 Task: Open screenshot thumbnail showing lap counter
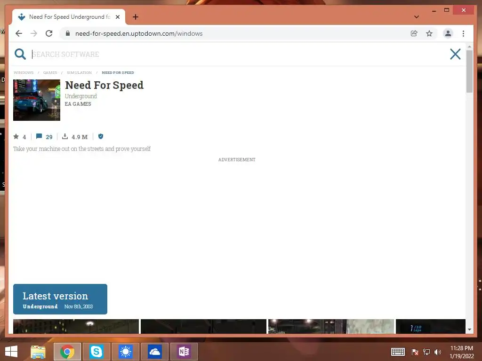(430, 326)
